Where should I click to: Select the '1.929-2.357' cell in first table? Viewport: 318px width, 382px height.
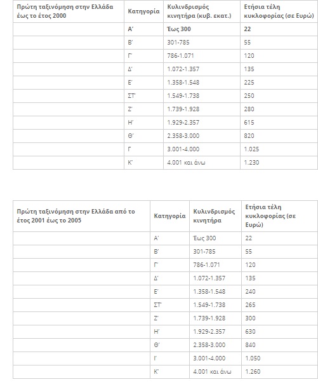tap(202, 123)
